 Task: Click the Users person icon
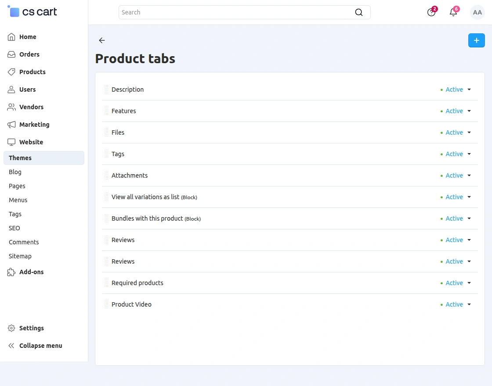[x=11, y=89]
